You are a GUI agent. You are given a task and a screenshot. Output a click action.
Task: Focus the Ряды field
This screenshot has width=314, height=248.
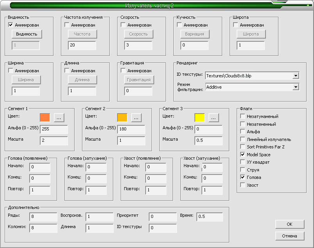[x=43, y=217]
